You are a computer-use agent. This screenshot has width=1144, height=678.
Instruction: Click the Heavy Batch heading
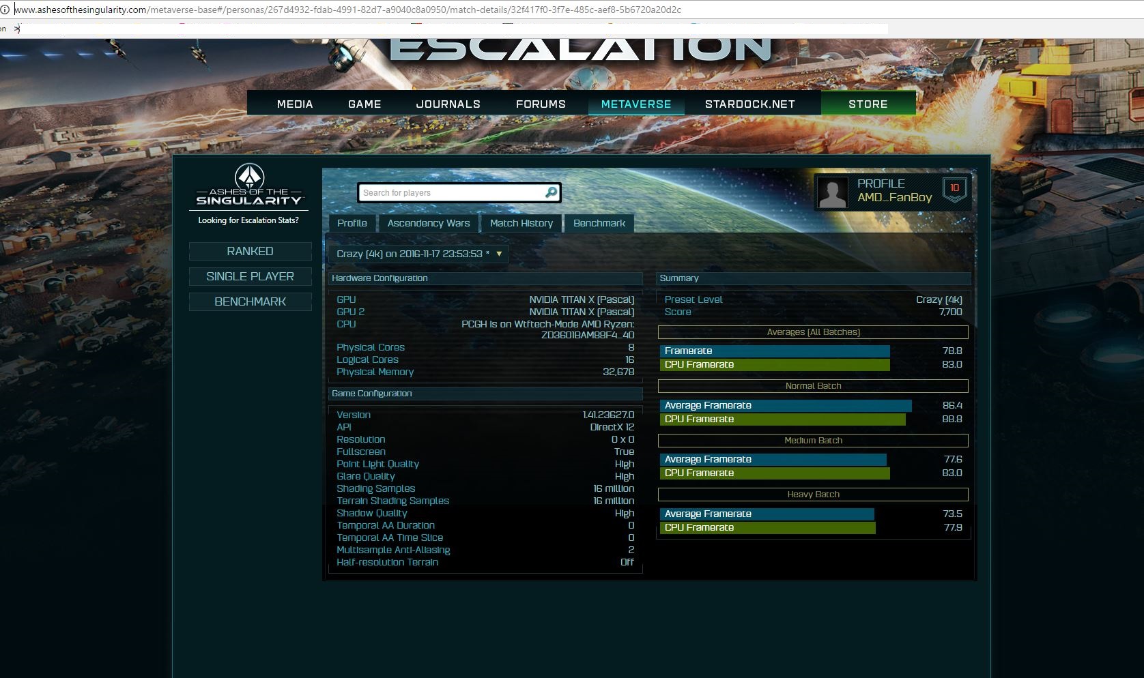pos(813,495)
